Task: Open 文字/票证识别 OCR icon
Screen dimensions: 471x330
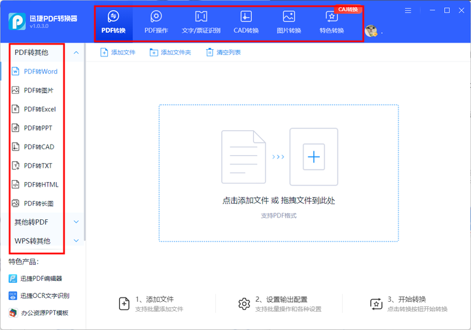Action: coord(202,17)
